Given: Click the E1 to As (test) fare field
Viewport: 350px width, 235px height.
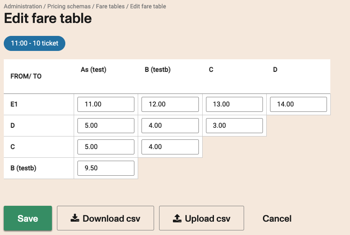Looking at the screenshot, I should tap(106, 104).
